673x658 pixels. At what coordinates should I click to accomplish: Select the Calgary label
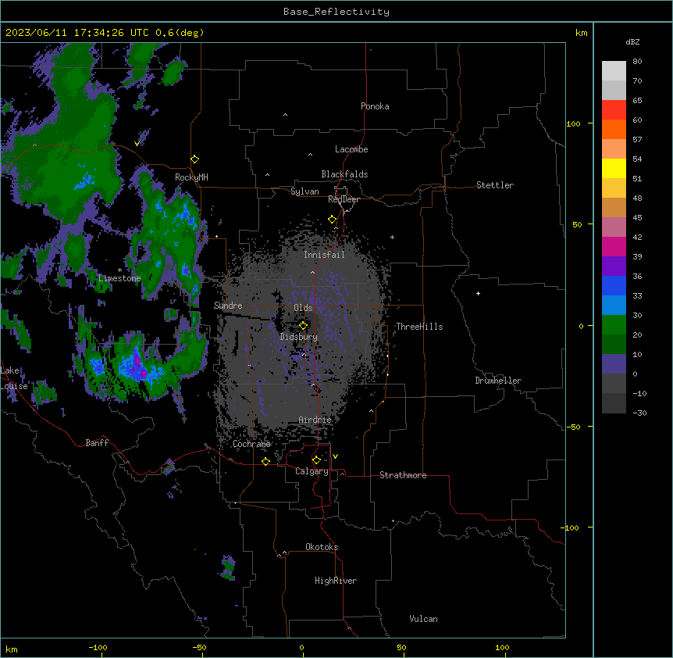(312, 471)
